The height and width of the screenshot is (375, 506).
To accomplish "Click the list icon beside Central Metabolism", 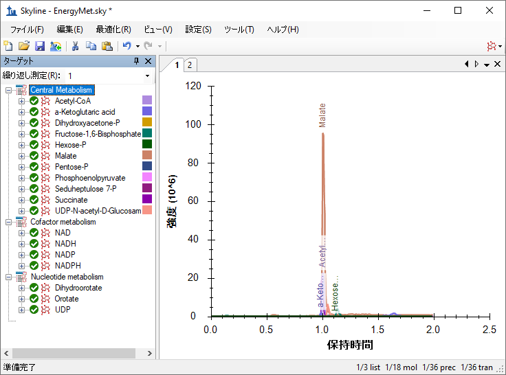I will (21, 90).
